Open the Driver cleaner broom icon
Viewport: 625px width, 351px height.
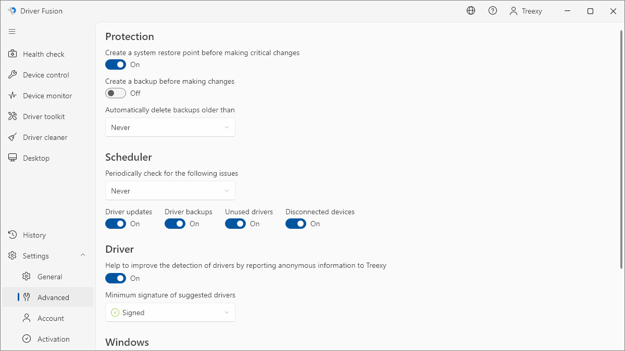13,137
